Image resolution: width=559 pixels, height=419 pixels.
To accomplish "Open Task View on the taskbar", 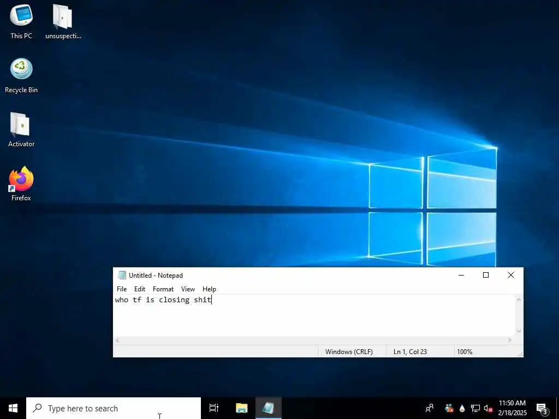I will pyautogui.click(x=214, y=408).
